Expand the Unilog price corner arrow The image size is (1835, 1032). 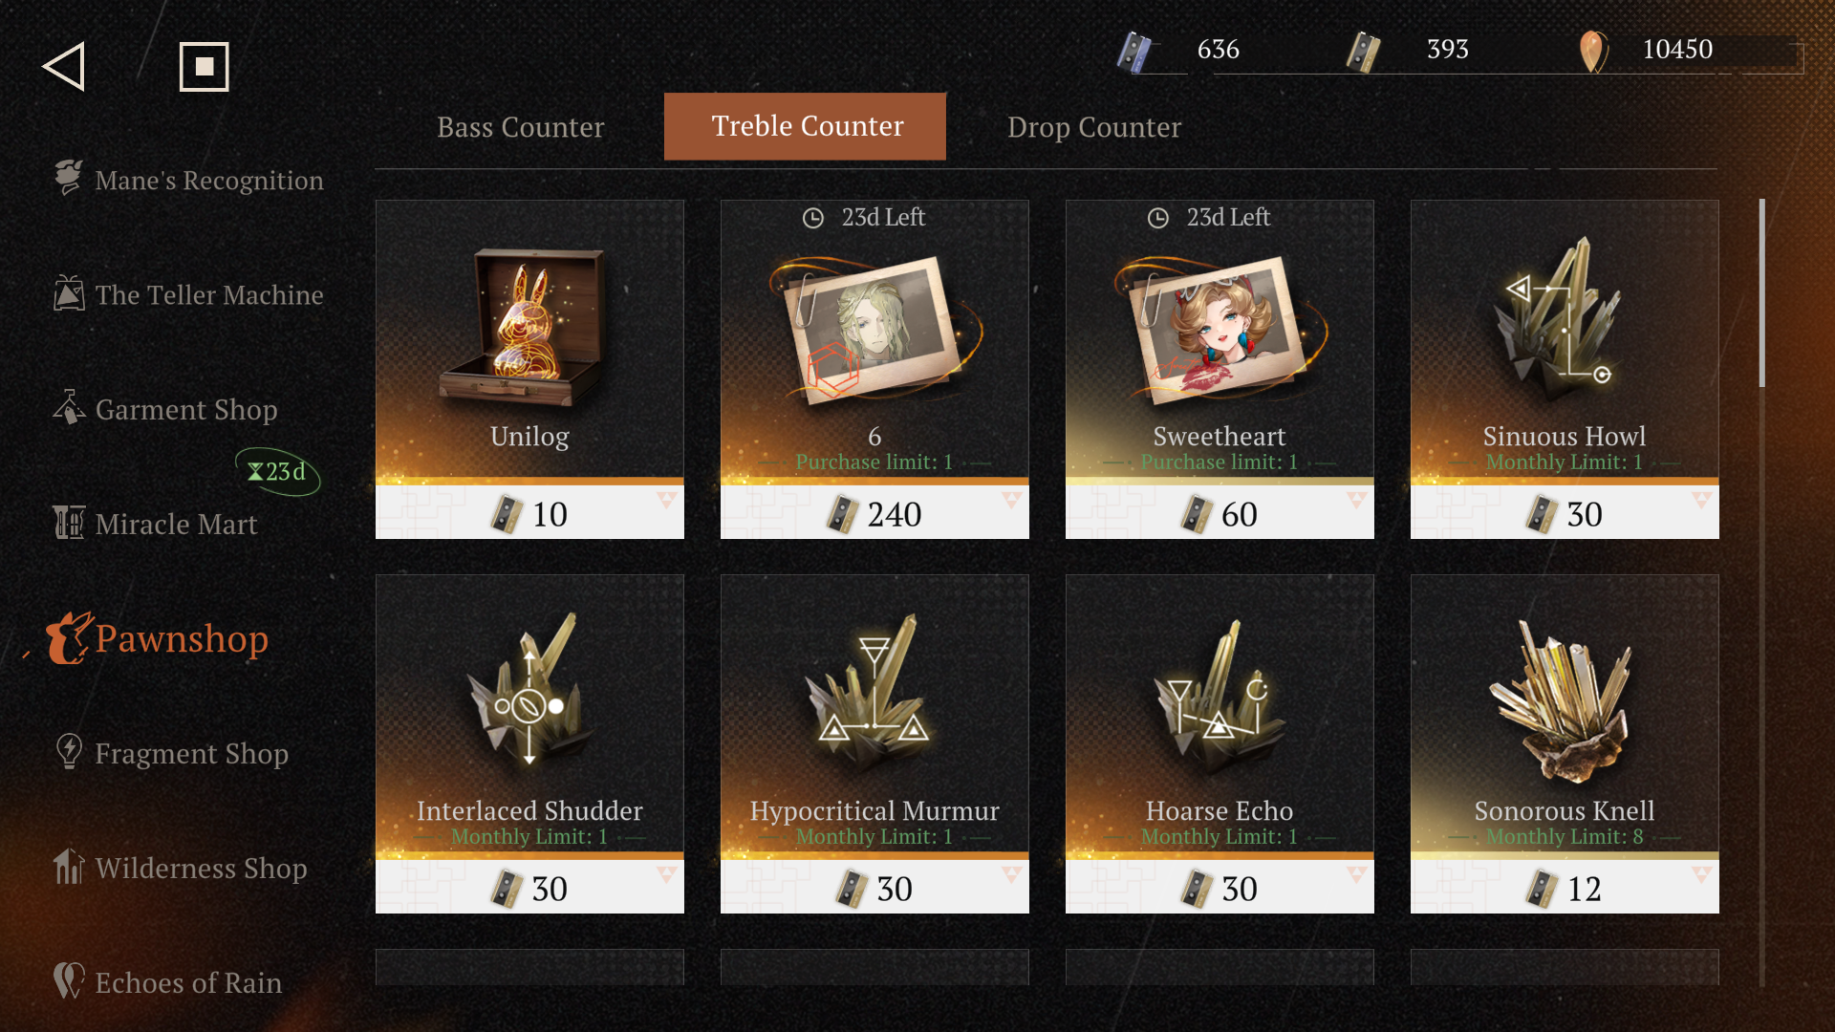click(x=666, y=500)
